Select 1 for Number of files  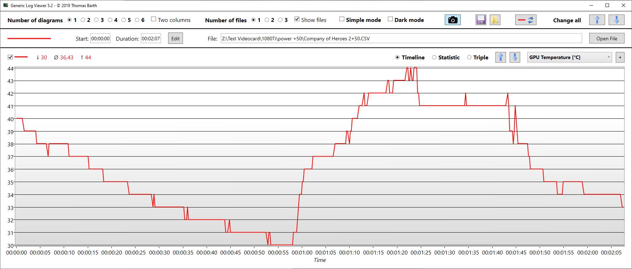(253, 20)
